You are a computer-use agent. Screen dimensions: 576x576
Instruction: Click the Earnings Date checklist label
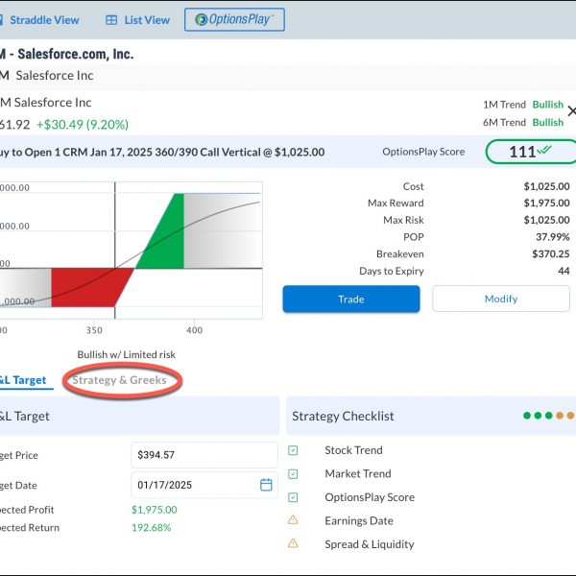pyautogui.click(x=359, y=520)
